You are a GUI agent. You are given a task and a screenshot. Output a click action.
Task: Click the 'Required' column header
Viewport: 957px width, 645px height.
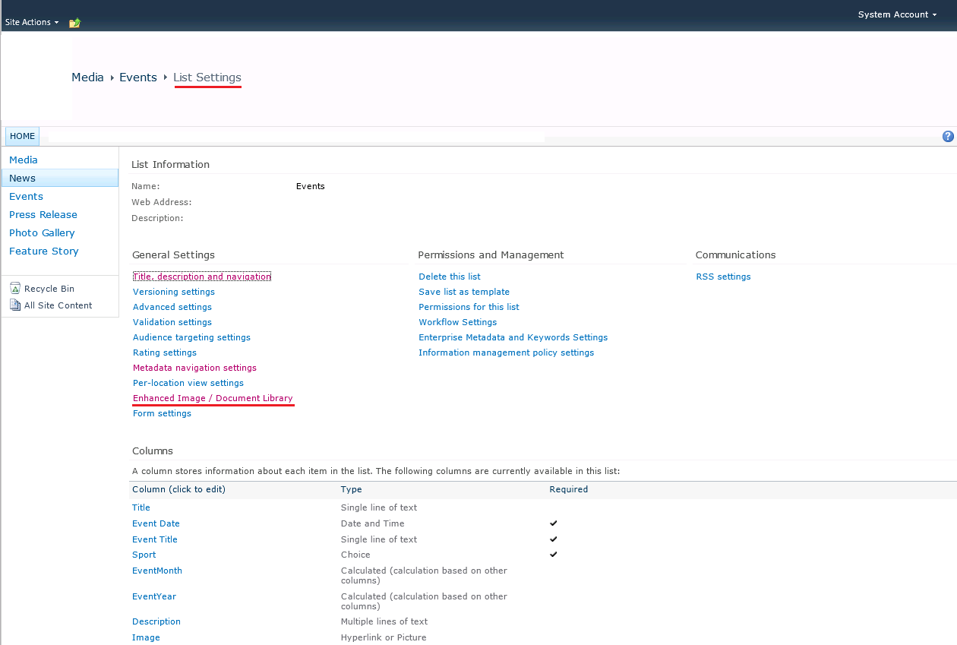click(x=569, y=489)
